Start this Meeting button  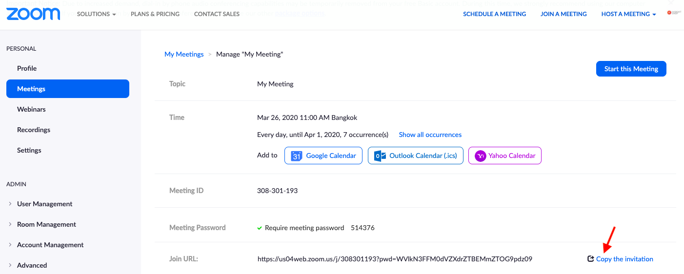[631, 69]
